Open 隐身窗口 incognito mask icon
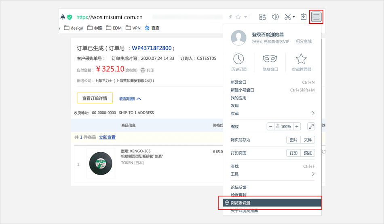Viewport: 384px width, 224px height. pyautogui.click(x=270, y=59)
